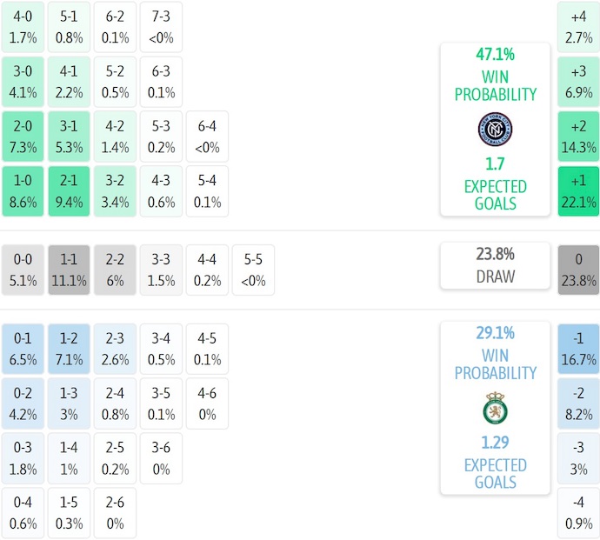Select the 2-1 scoreline cell at 9.4%
The height and width of the screenshot is (540, 600).
[x=69, y=191]
